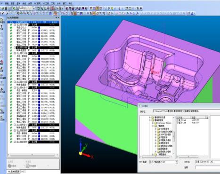Click the horizontal scrollbar of the process manager panel
220x174 pixels.
pyautogui.click(x=33, y=155)
